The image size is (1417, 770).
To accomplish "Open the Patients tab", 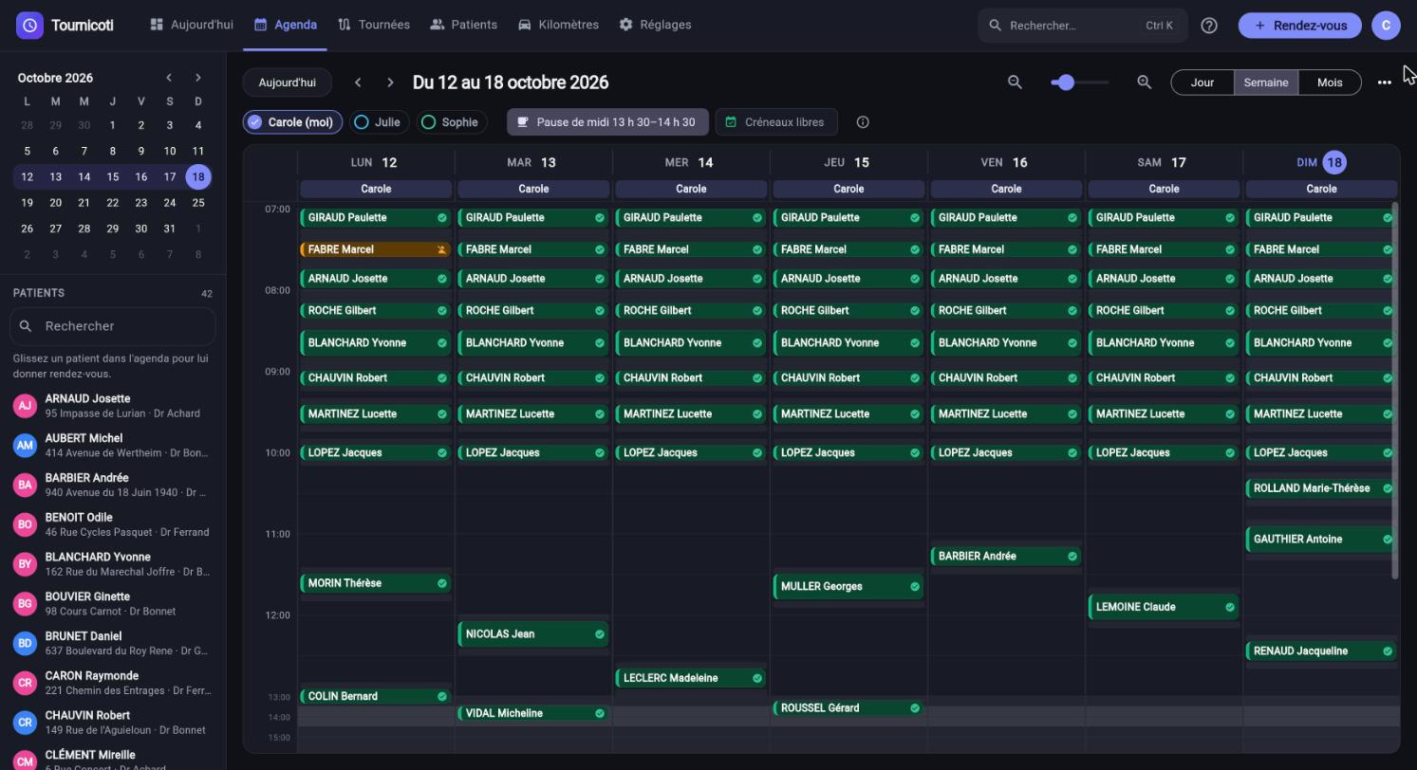I will (x=463, y=25).
